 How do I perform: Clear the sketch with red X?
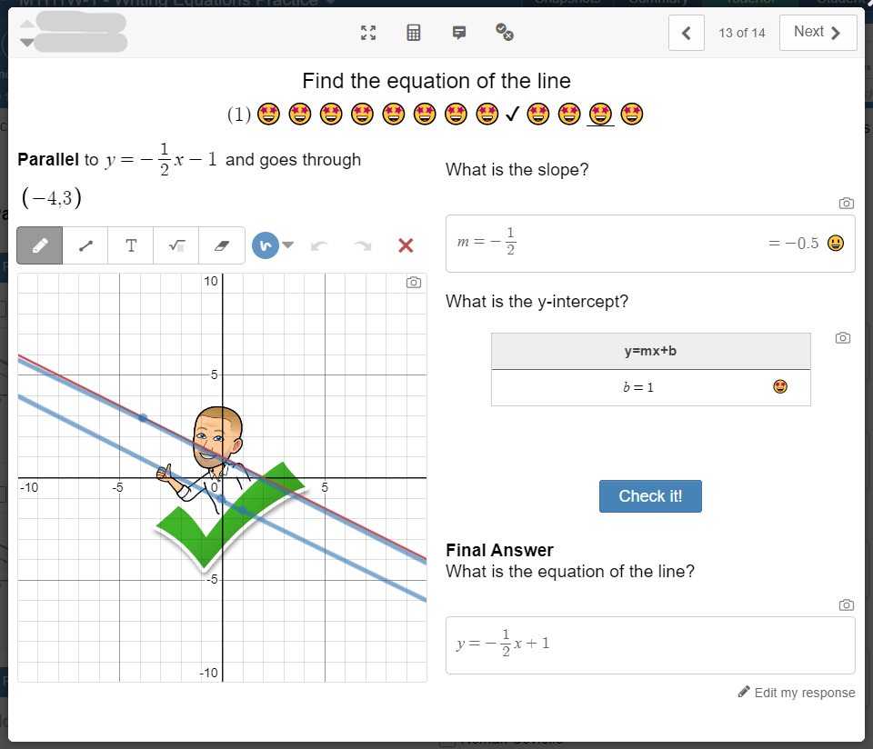(x=406, y=245)
